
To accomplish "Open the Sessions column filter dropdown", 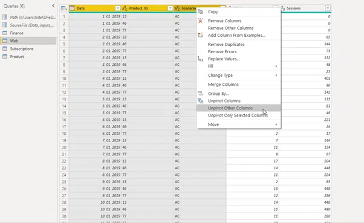I will [328, 8].
